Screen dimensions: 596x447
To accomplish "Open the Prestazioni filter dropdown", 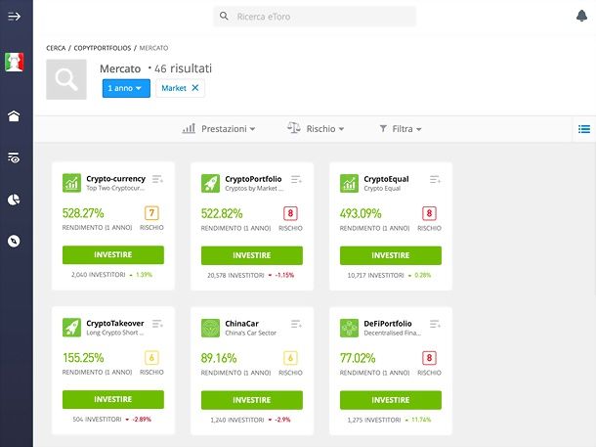I will pos(219,129).
